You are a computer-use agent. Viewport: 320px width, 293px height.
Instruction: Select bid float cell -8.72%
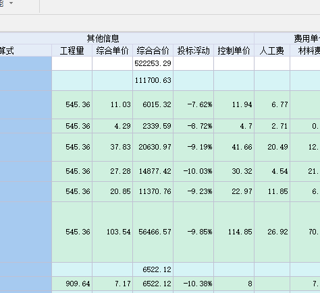pyautogui.click(x=194, y=126)
